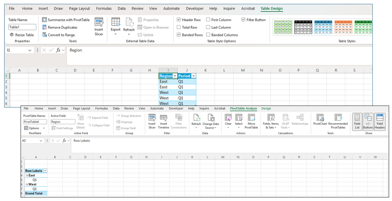Click Move PivotTable
The image size is (392, 201).
[x=251, y=121]
